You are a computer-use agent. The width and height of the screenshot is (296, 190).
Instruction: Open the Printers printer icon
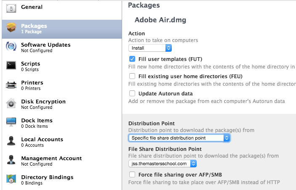(x=11, y=84)
